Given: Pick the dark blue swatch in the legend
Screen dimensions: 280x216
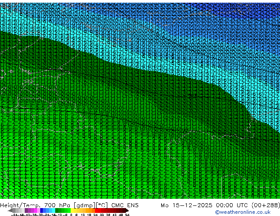Looking at the screenshot, I should [x=42, y=210].
